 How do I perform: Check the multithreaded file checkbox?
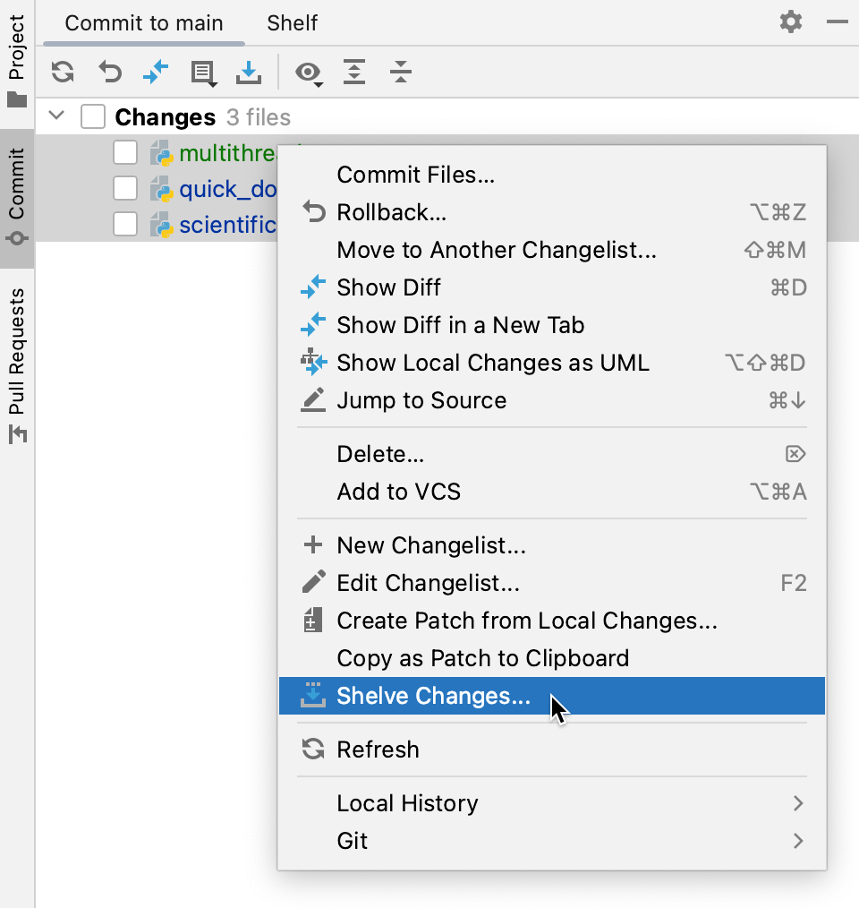tap(124, 152)
